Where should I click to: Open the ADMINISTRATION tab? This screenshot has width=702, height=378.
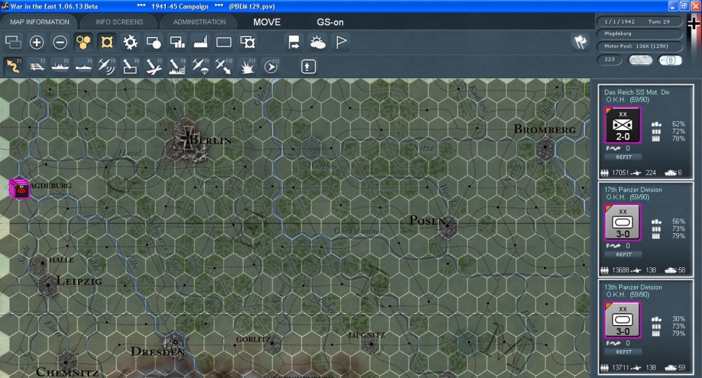(199, 22)
